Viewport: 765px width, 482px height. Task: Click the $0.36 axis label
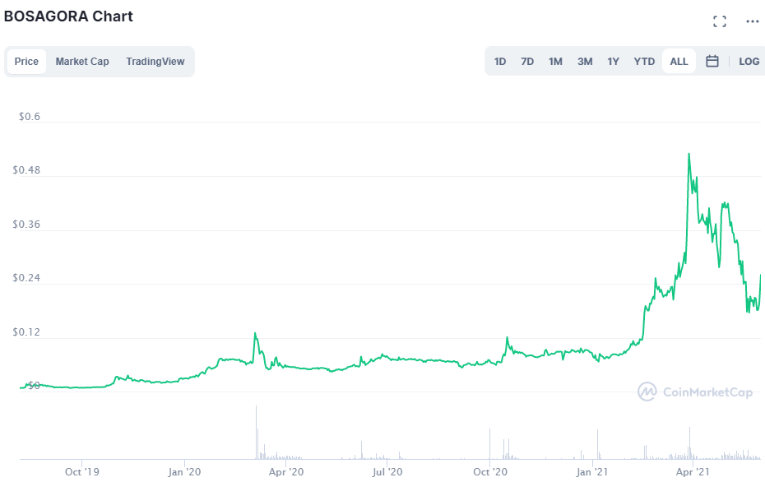(x=26, y=225)
